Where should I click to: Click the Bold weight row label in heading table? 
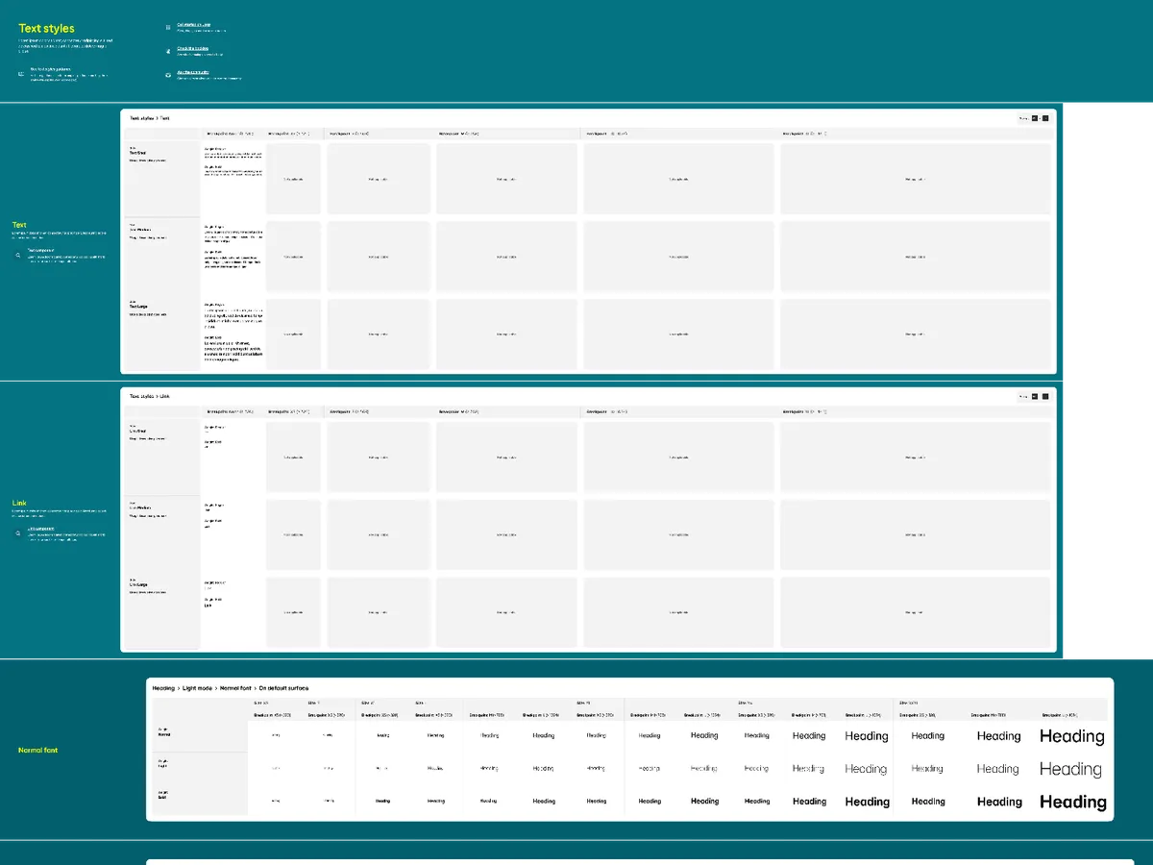pos(164,795)
